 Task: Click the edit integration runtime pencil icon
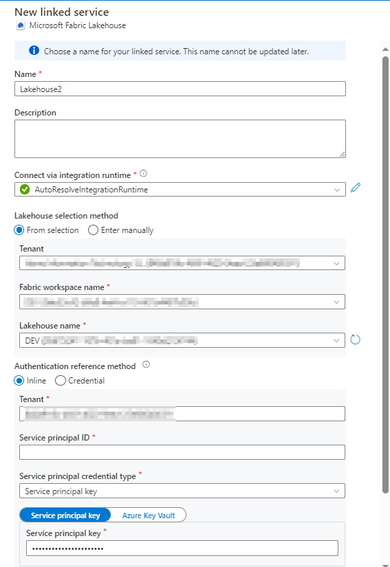click(x=356, y=188)
